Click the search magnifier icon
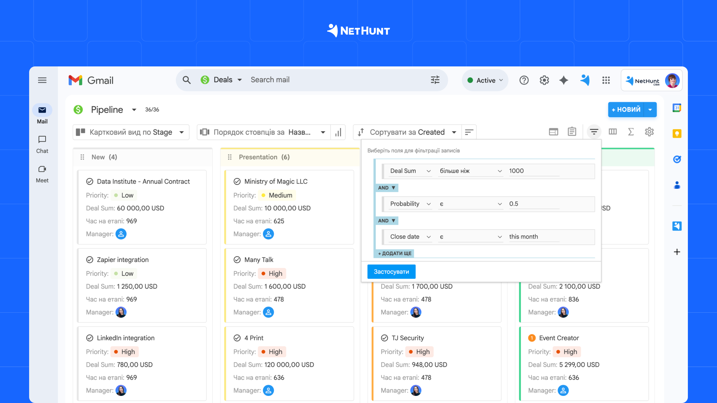This screenshot has width=717, height=403. 187,80
